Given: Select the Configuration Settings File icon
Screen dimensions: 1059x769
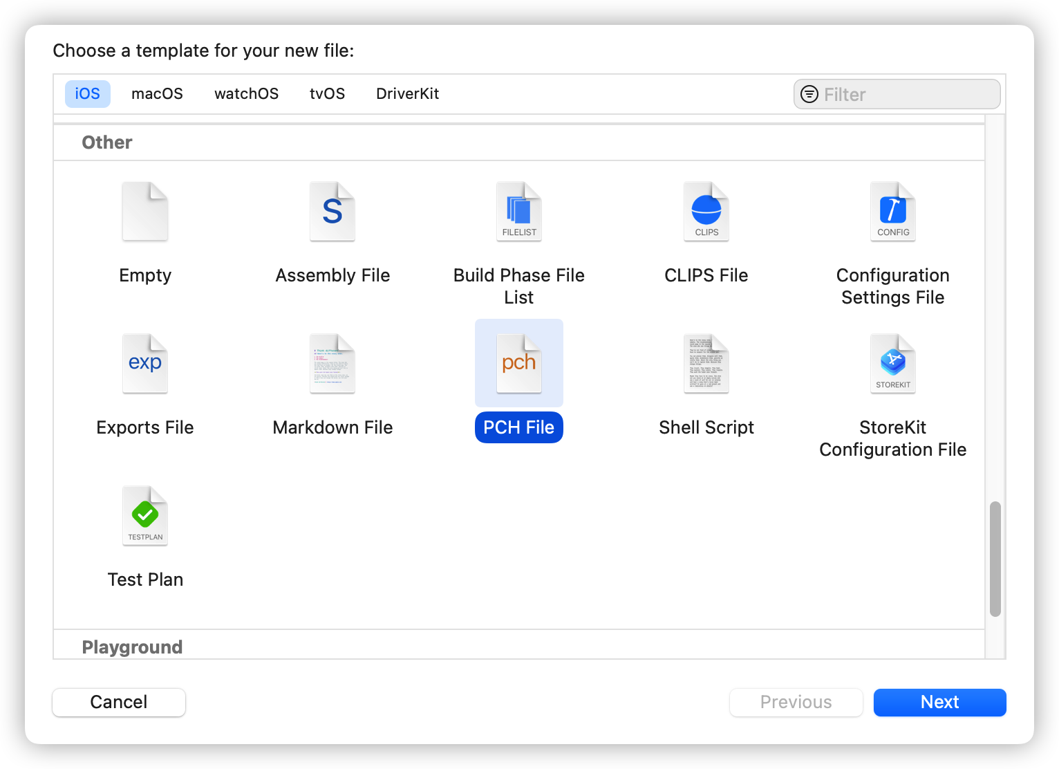Looking at the screenshot, I should click(x=893, y=212).
